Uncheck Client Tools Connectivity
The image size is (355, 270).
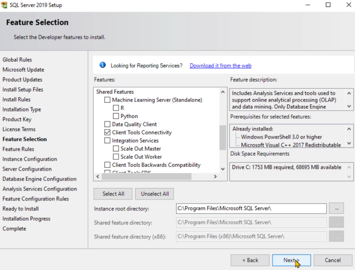[107, 132]
